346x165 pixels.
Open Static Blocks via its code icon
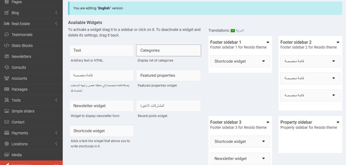[x=6, y=45]
